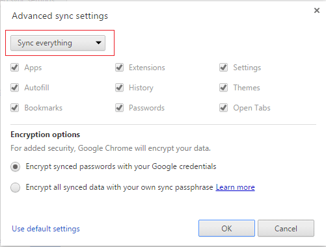Open the Learn more link

coord(235,187)
